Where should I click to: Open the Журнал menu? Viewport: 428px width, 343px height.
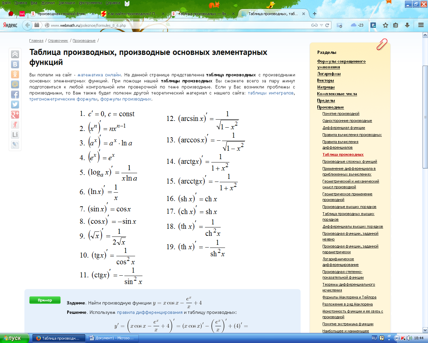click(x=48, y=3)
